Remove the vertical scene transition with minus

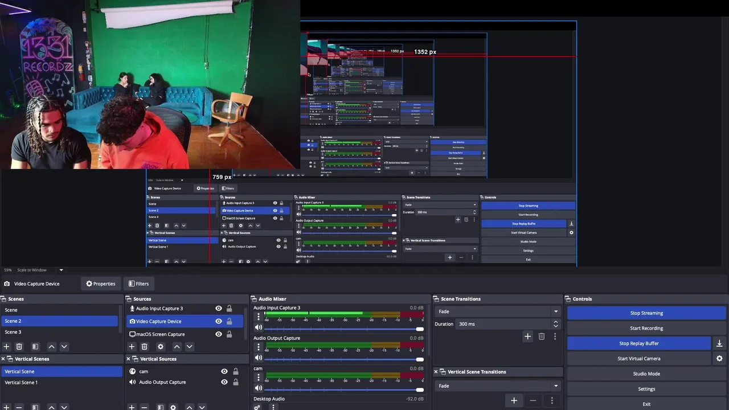point(533,400)
